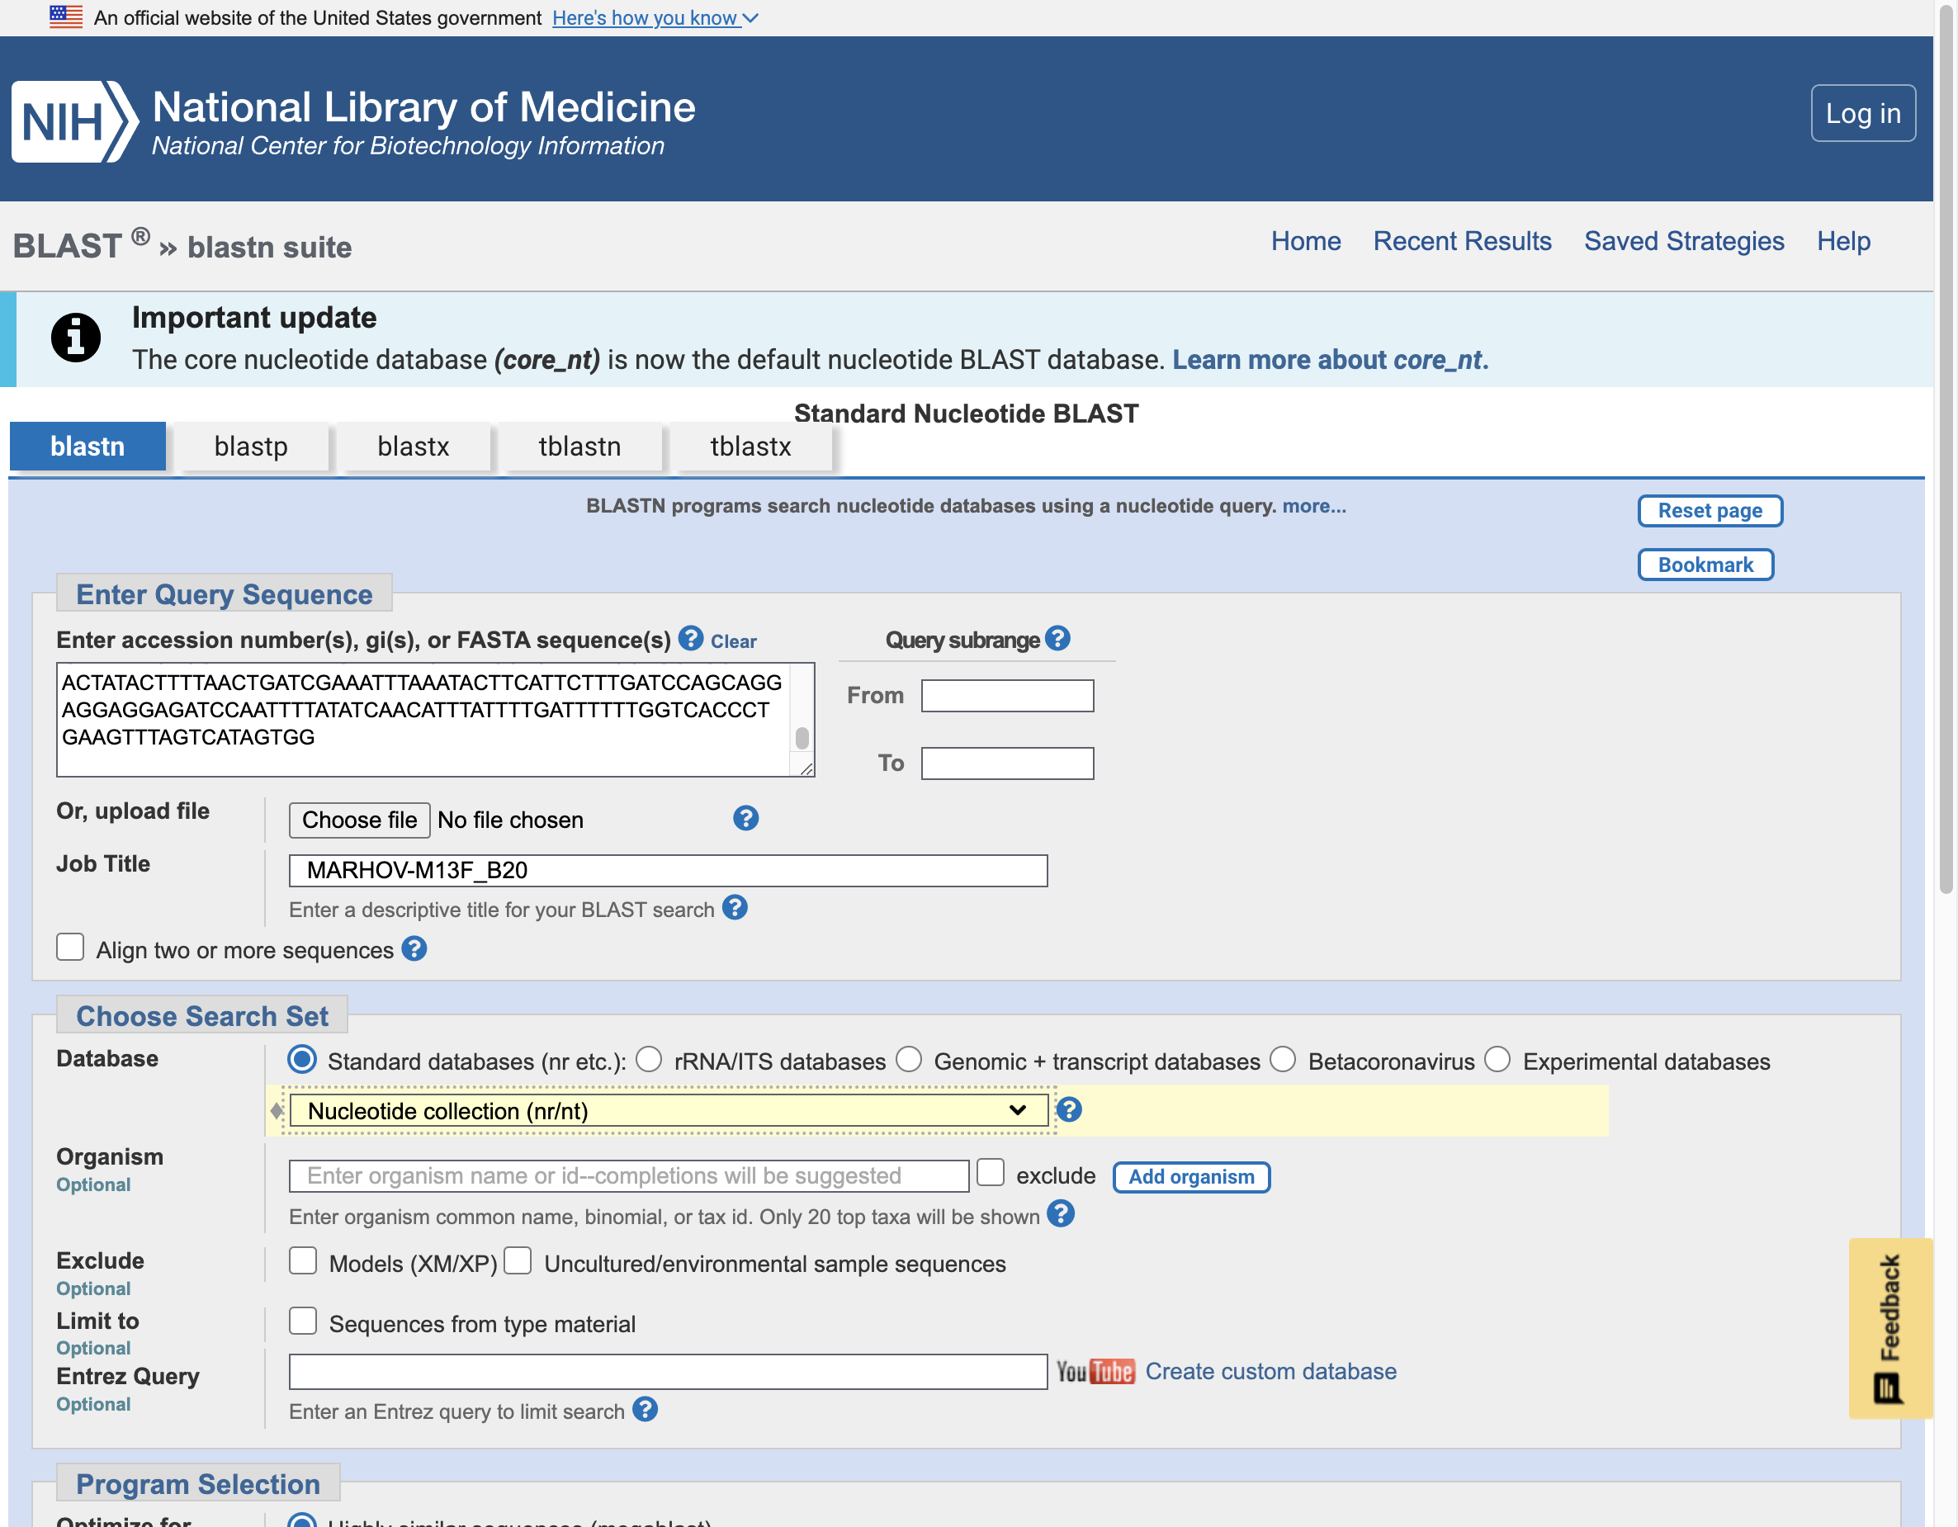This screenshot has width=1958, height=1527.
Task: Click the US flag icon
Action: click(65, 17)
